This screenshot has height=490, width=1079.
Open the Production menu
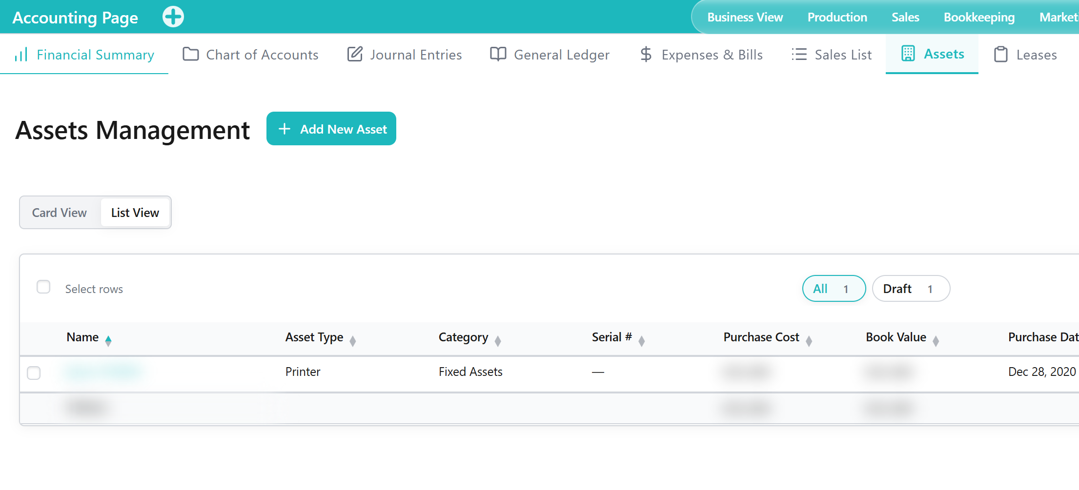837,17
